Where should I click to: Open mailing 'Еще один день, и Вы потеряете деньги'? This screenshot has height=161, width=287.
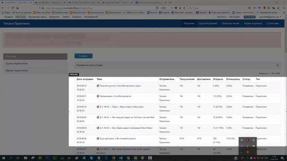coord(117,139)
